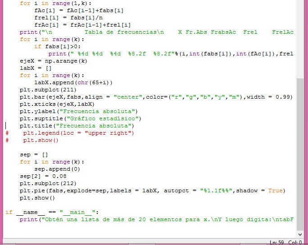The image size is (308, 245).
Task: Click the uncommented "plt.show()" line
Action: [37, 198]
